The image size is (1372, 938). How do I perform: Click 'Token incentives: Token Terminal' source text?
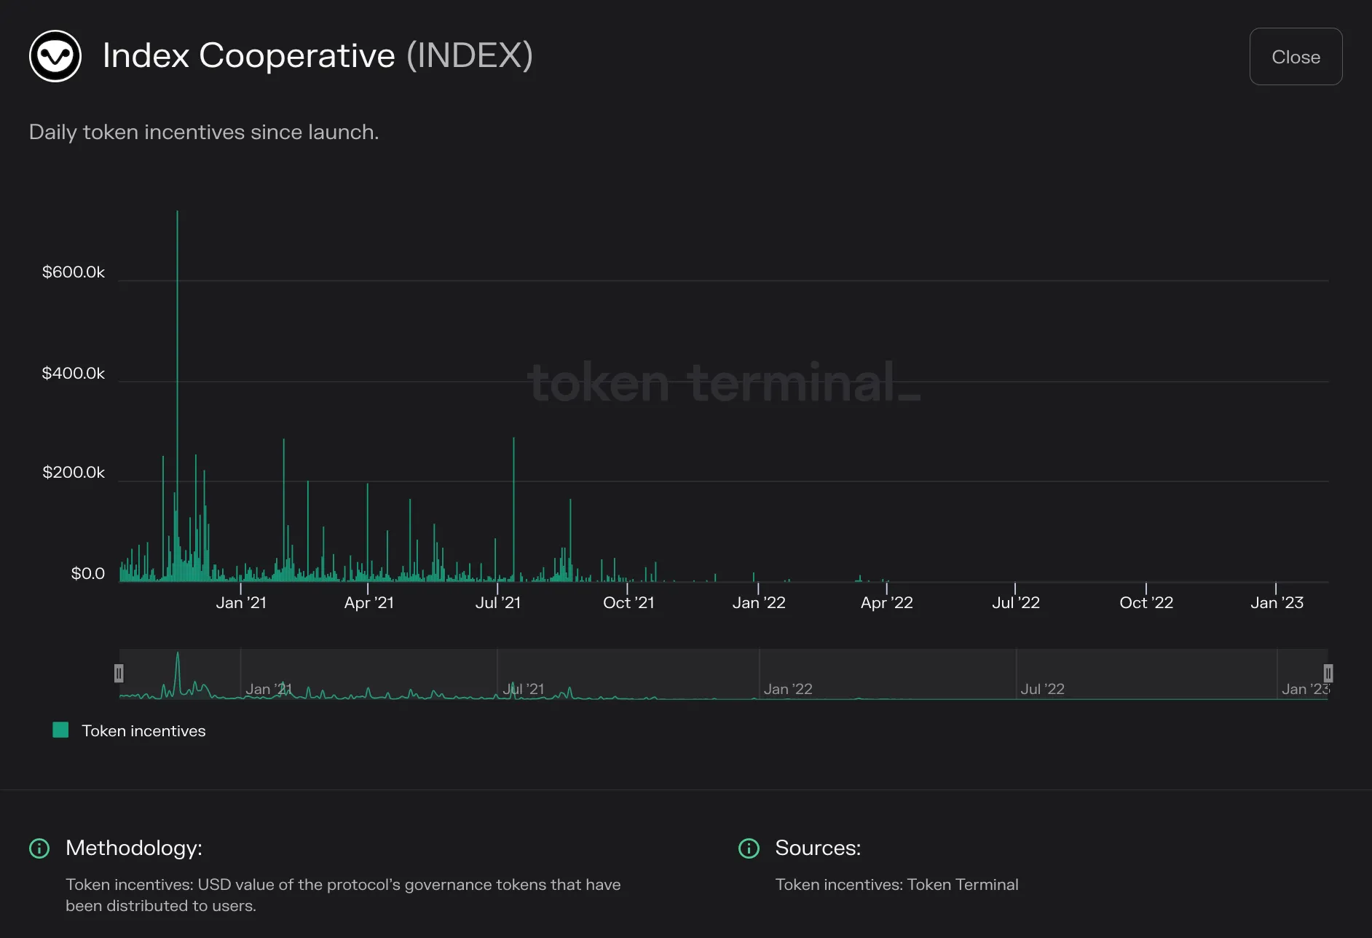pyautogui.click(x=896, y=884)
